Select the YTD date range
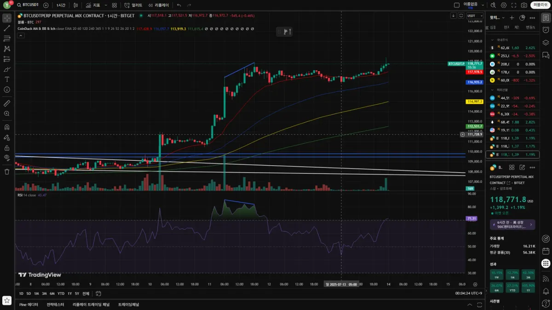 pyautogui.click(x=61, y=293)
